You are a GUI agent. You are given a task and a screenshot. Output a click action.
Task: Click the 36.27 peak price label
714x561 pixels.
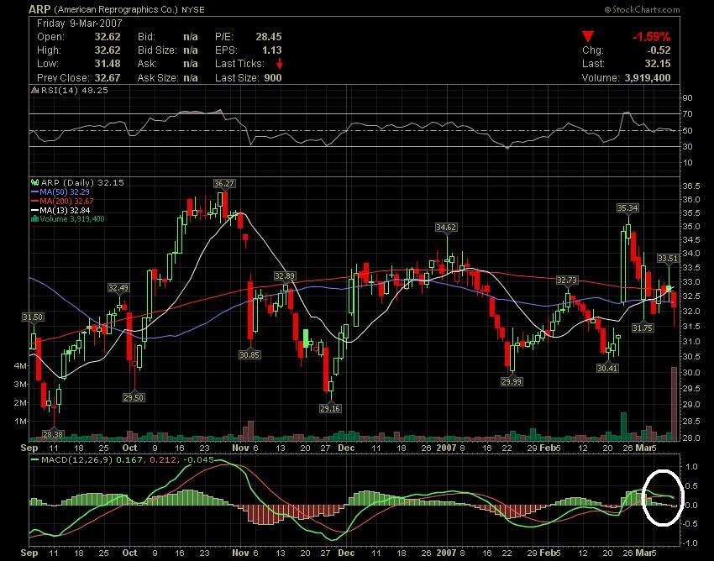223,184
